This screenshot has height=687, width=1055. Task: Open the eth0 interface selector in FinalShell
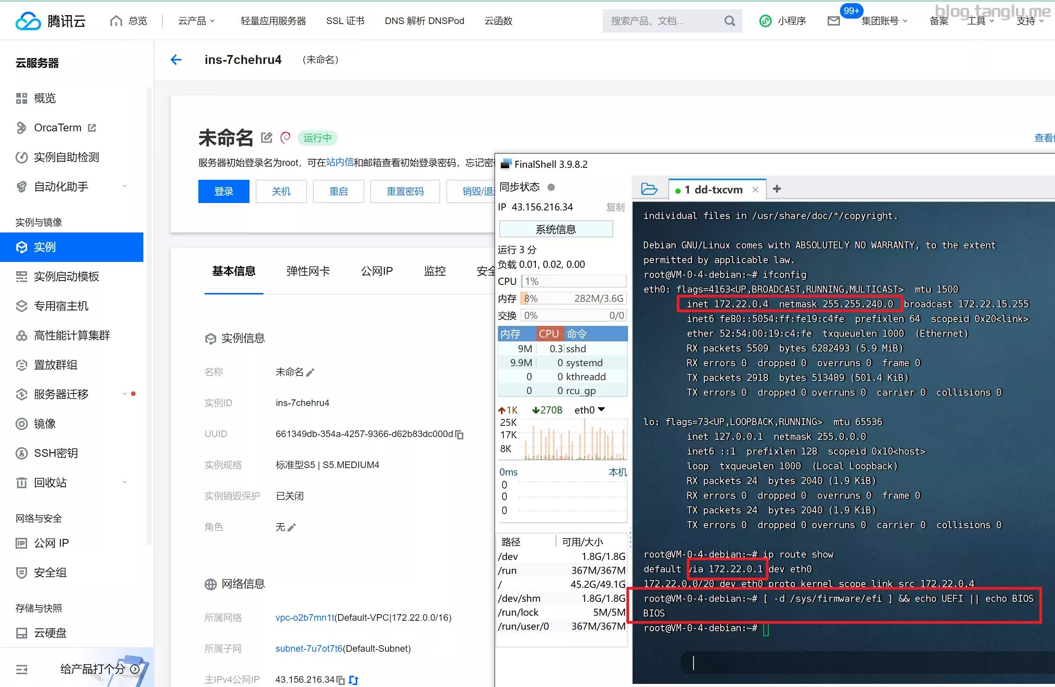(x=590, y=410)
